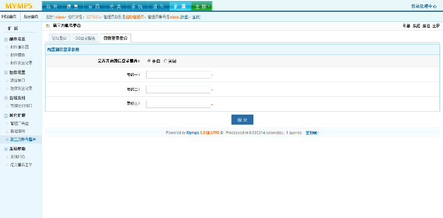Select the 扩展 top menu
The height and width of the screenshot is (218, 443).
tap(180, 6)
